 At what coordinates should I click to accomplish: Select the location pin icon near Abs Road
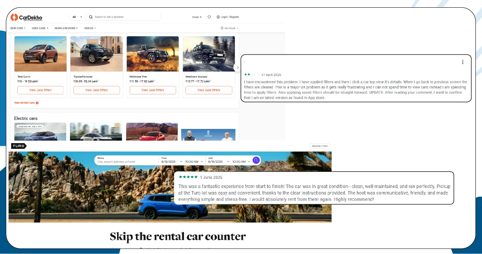pyautogui.click(x=221, y=28)
